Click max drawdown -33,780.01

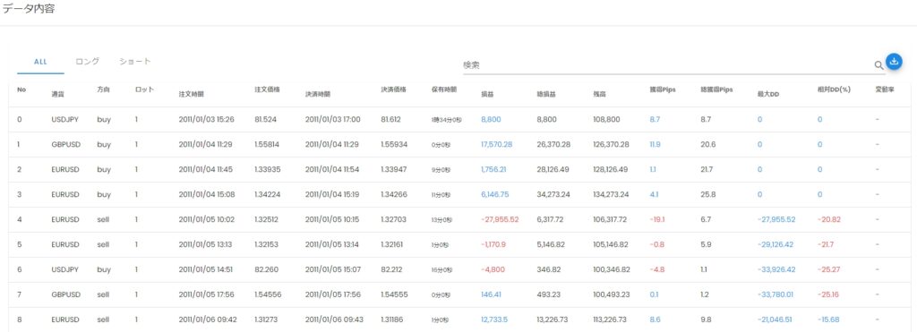tap(775, 295)
